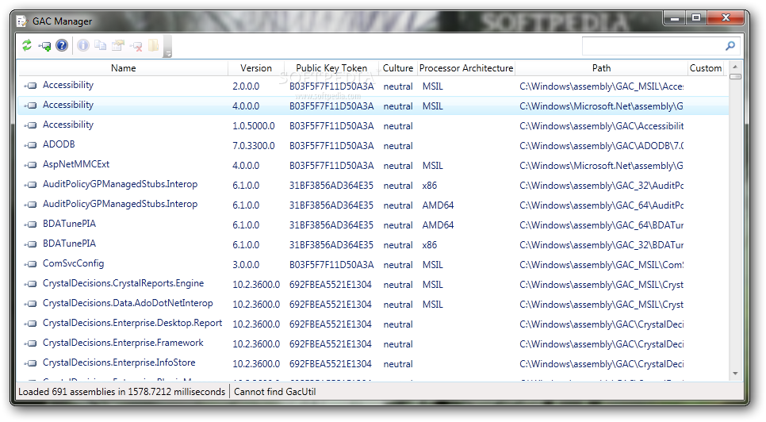Click the path C:\Windows\assembly\GAC\ADODB
The width and height of the screenshot is (766, 422).
pos(601,145)
